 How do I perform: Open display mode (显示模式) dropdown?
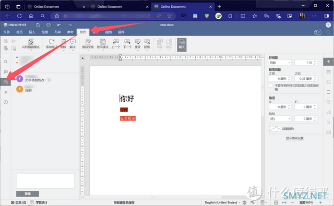coord(103,44)
